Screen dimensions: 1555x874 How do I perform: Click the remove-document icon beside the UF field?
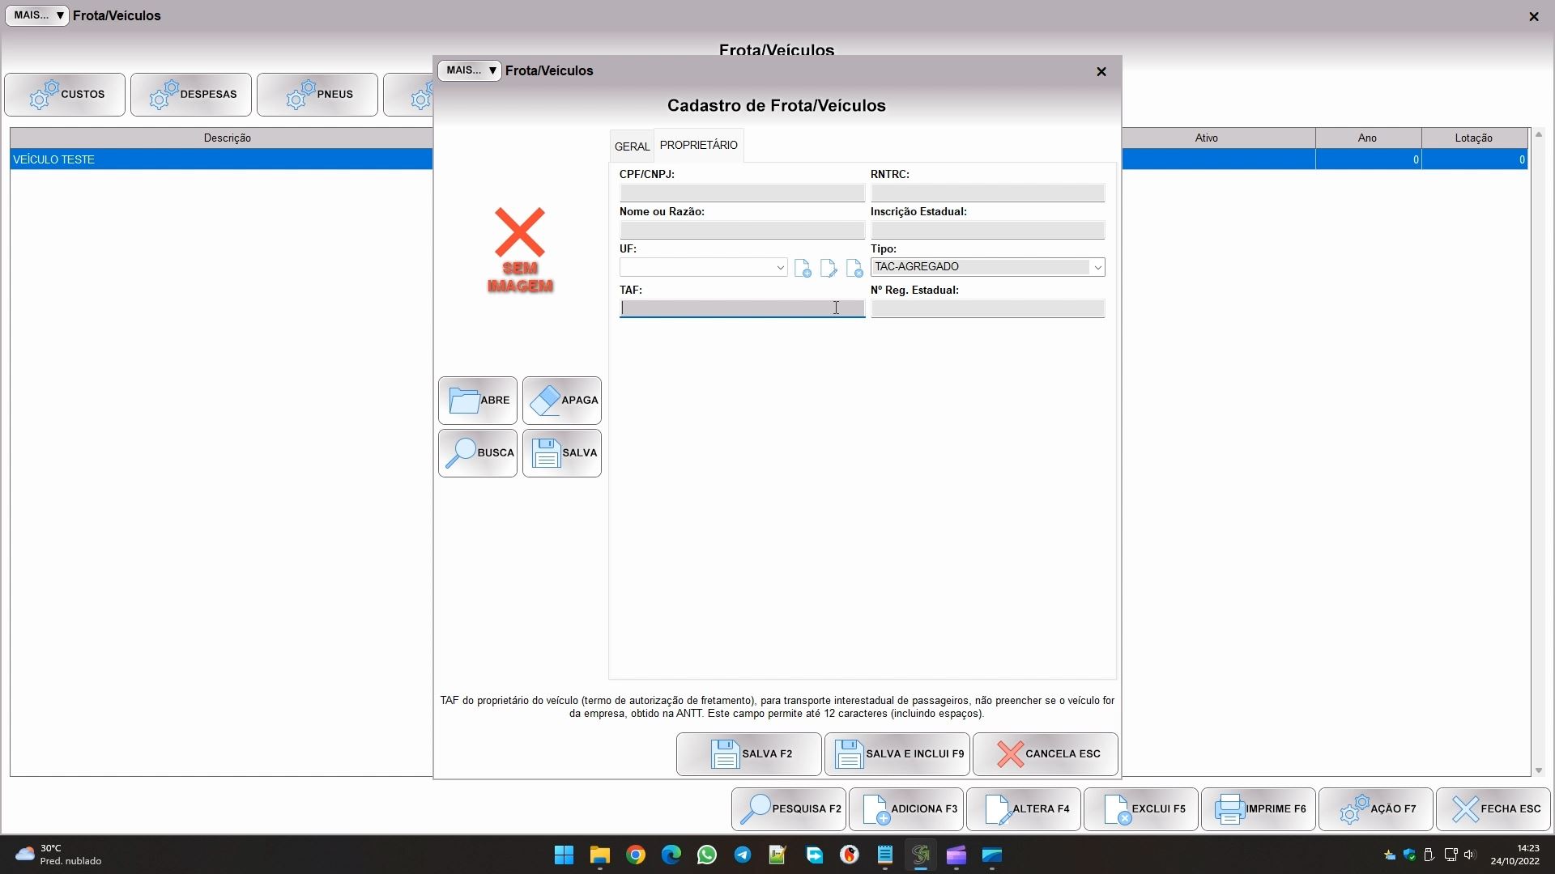click(x=854, y=268)
